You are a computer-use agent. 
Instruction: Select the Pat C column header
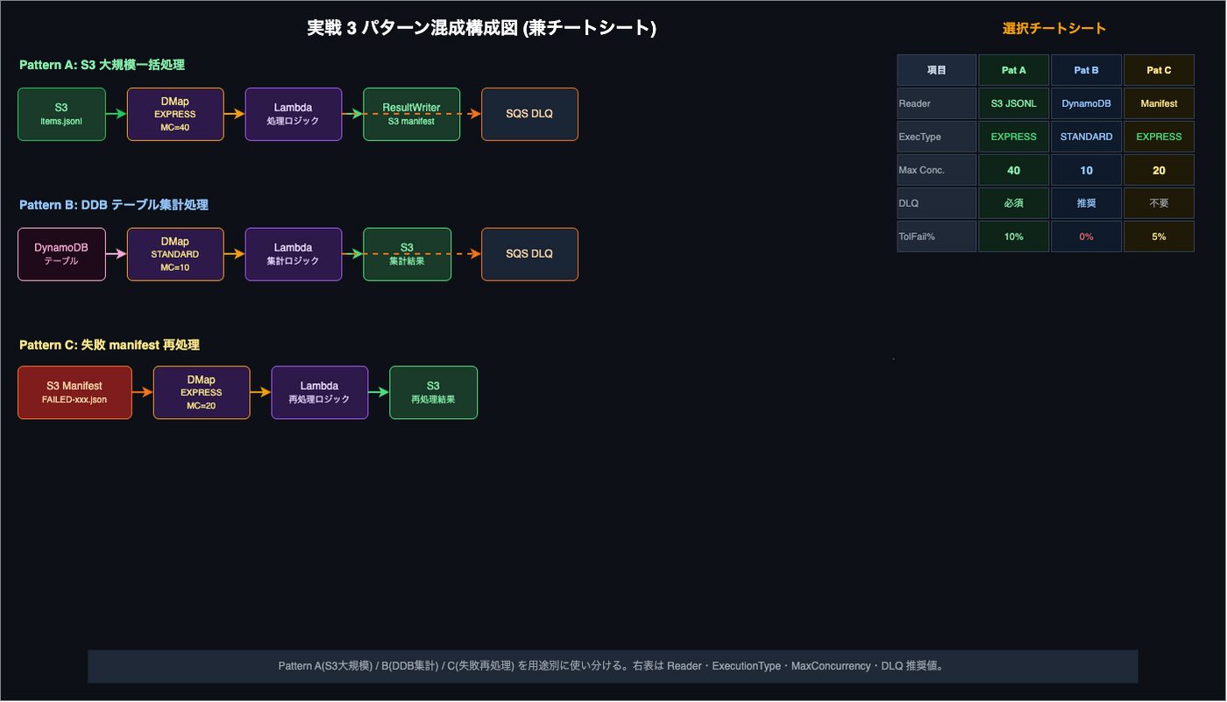pos(1159,70)
